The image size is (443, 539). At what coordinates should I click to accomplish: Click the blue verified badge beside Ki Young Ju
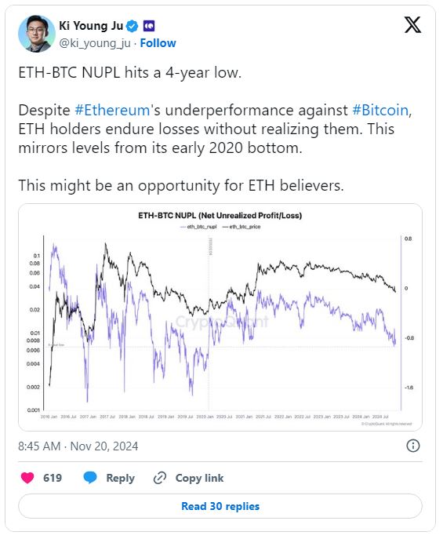133,26
